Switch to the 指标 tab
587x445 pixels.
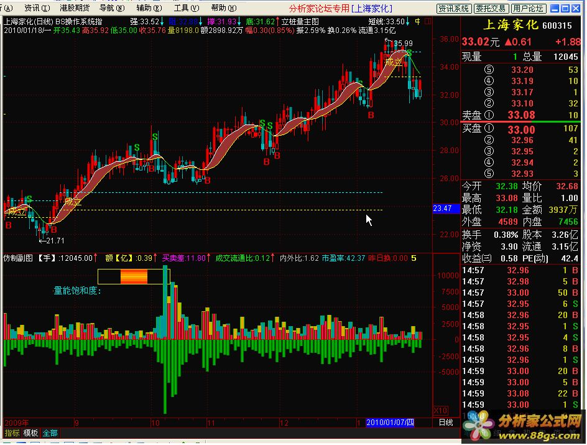pos(12,433)
